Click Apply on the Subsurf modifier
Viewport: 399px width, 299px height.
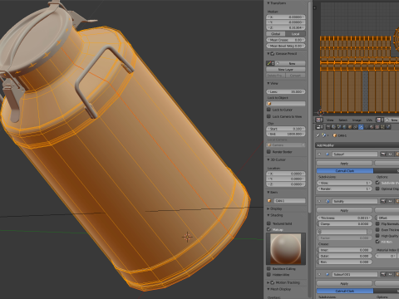tap(344, 163)
